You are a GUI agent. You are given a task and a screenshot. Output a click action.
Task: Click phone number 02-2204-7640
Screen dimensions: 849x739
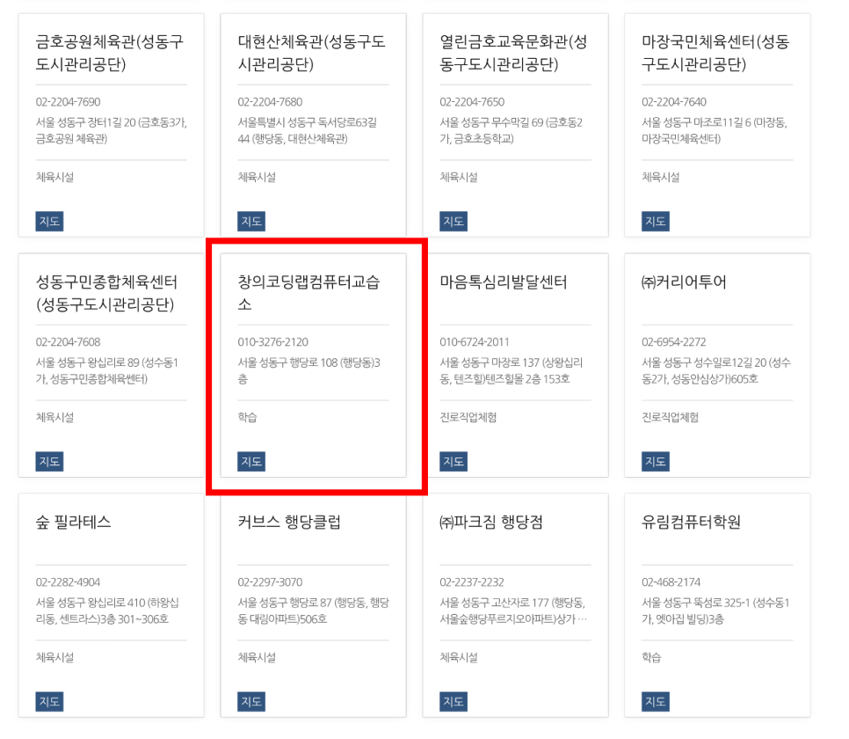coord(674,102)
